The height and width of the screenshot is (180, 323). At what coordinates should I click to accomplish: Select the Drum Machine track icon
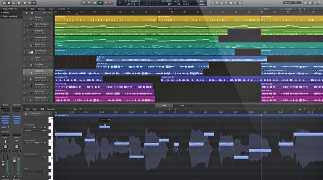point(31,52)
